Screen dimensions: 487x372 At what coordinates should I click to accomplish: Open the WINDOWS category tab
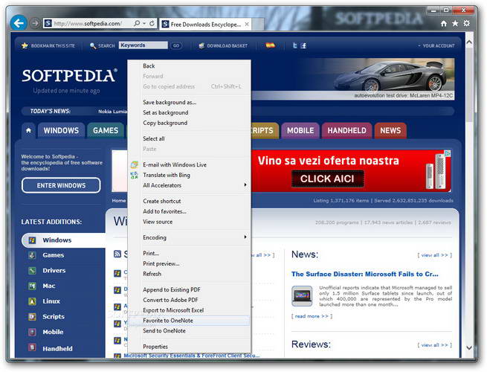61,130
